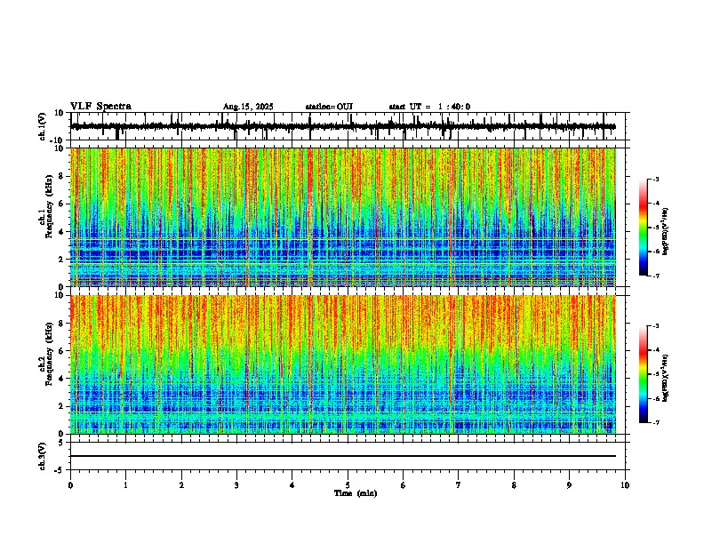Click time axis tick label 6
Image resolution: width=704 pixels, height=544 pixels.
click(x=404, y=485)
